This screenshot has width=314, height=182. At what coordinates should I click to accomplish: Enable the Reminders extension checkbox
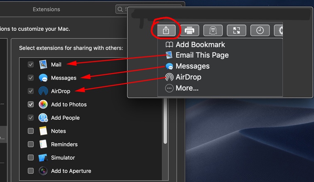31,144
